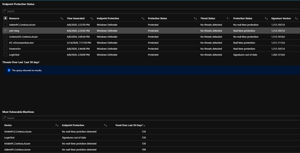Click The query returned no results message
This screenshot has height=153, width=300.
point(27,70)
